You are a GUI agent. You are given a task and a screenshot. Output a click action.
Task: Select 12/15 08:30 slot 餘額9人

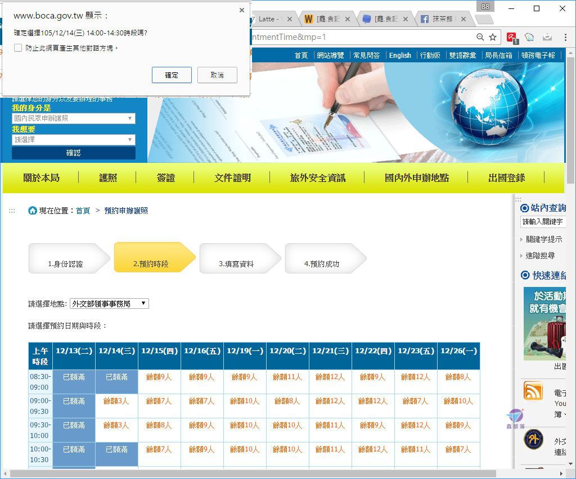pyautogui.click(x=159, y=377)
